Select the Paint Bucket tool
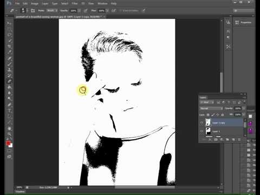This screenshot has height=195, width=260. tap(9, 87)
